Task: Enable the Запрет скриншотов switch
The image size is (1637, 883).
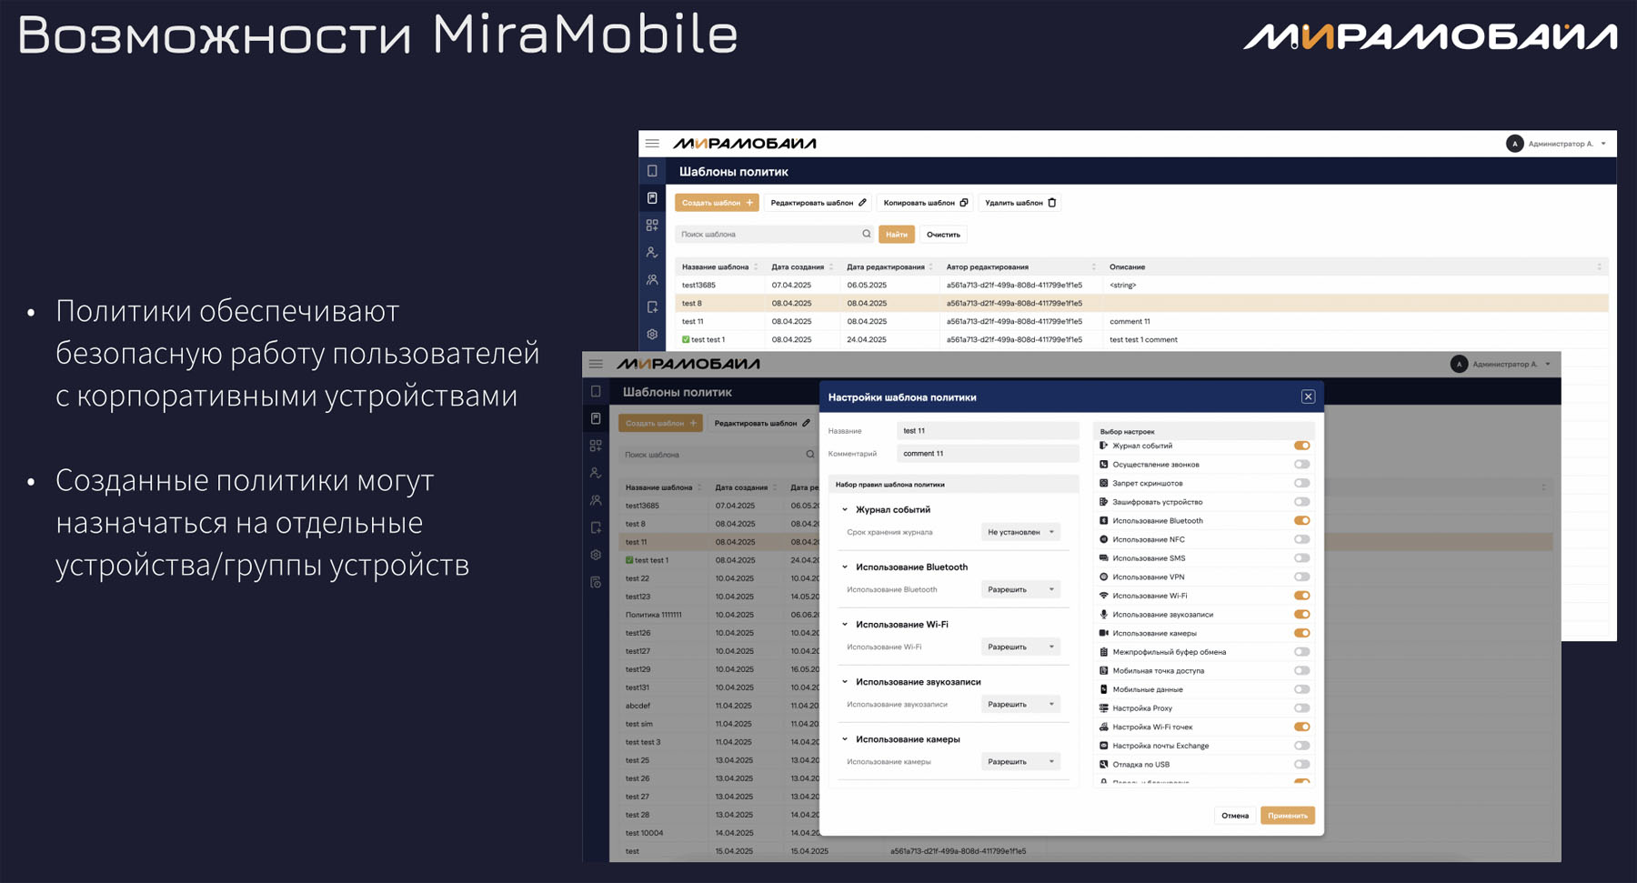Action: coord(1302,483)
